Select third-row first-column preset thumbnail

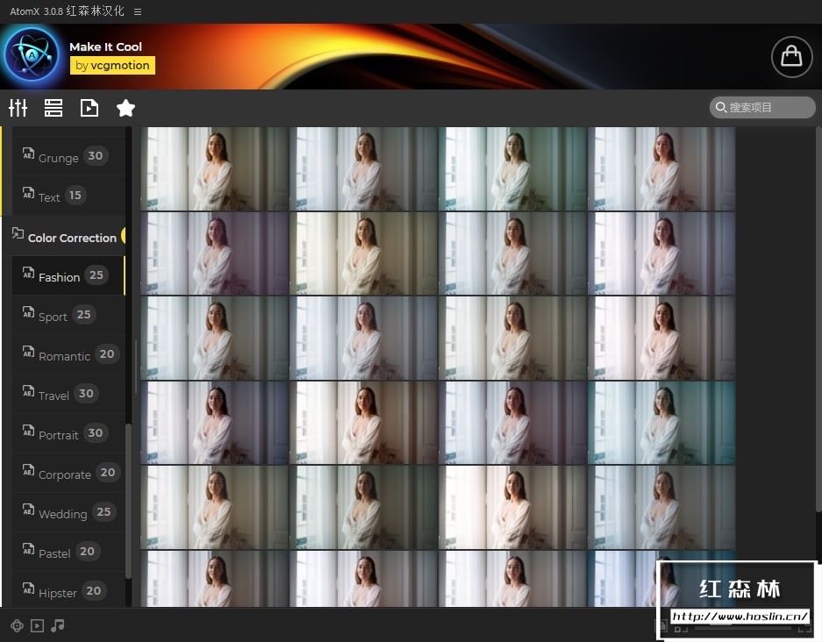click(214, 338)
